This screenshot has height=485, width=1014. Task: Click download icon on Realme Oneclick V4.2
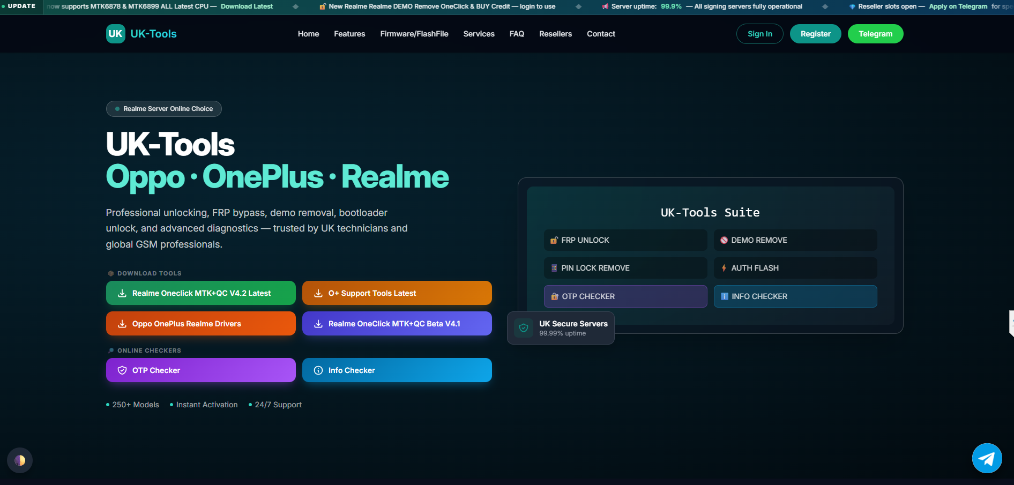[122, 293]
